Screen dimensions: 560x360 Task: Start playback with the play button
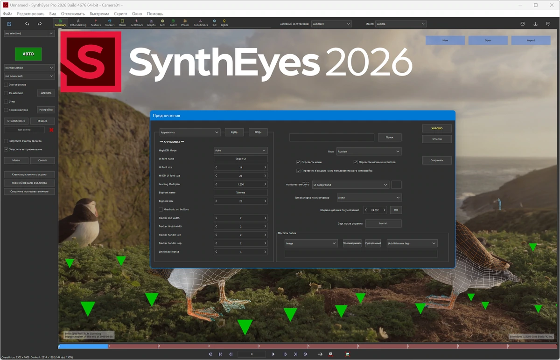273,354
